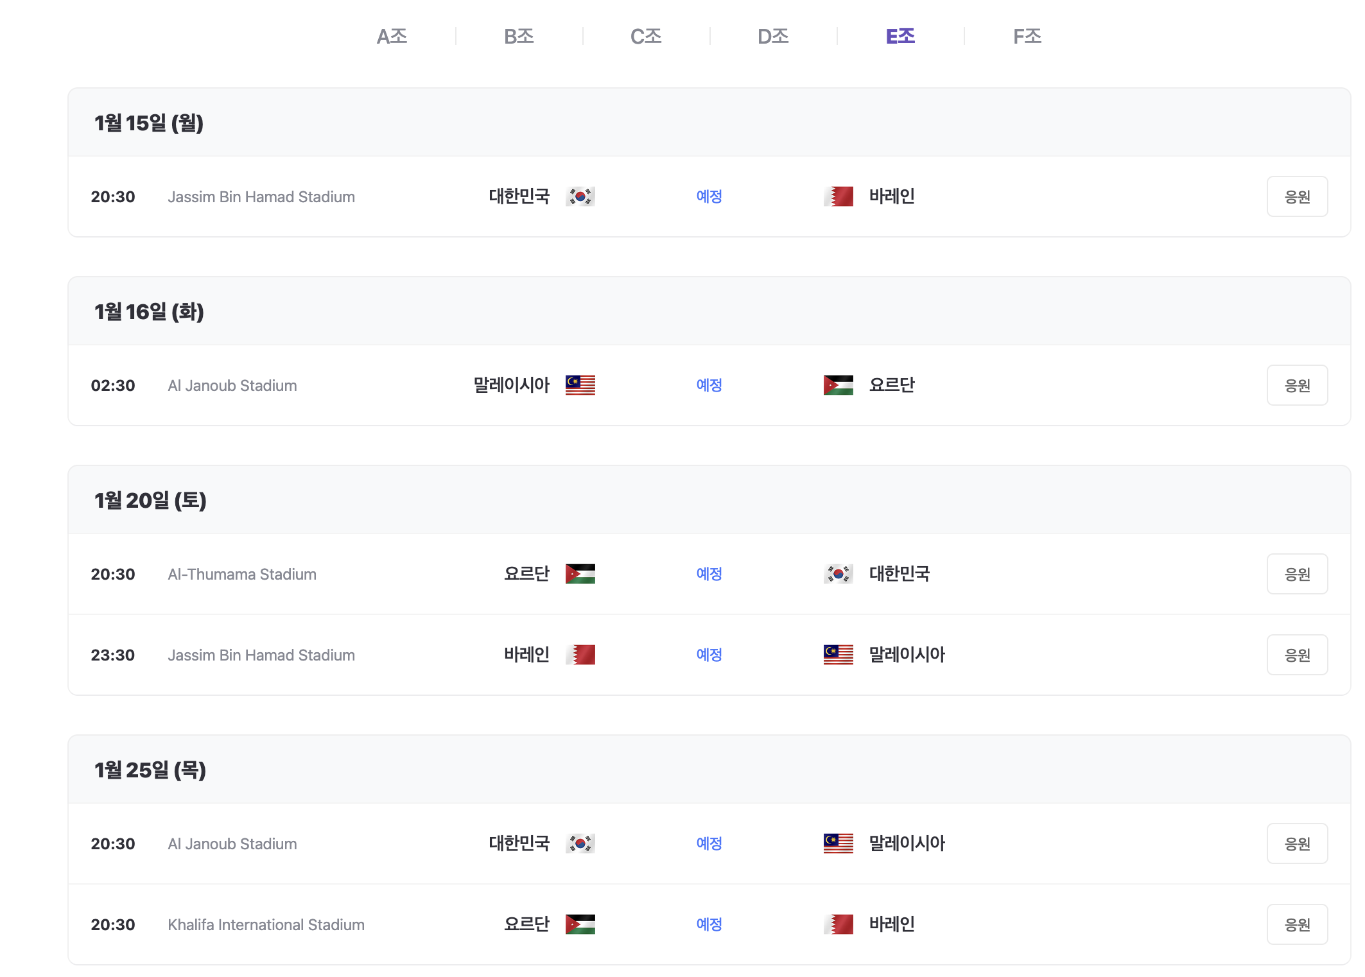Click Jordan flag in Jan 16 match
The image size is (1365, 977).
838,385
